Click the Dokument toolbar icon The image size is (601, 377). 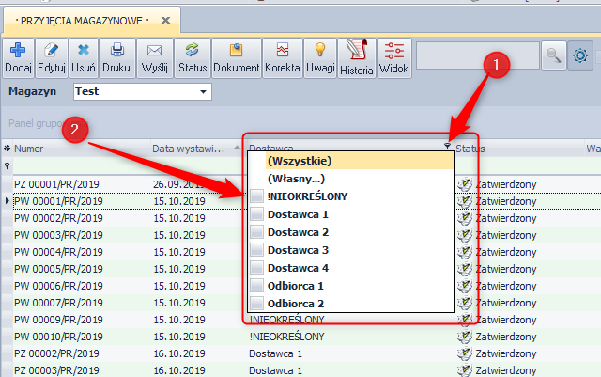(x=237, y=52)
